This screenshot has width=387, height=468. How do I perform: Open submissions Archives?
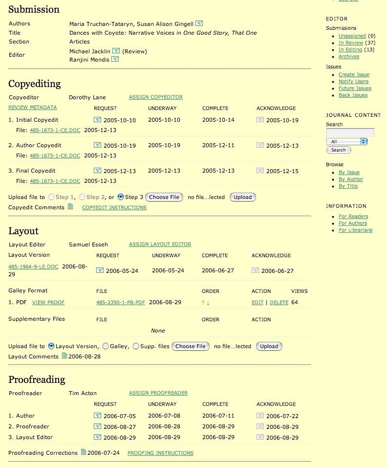click(349, 56)
